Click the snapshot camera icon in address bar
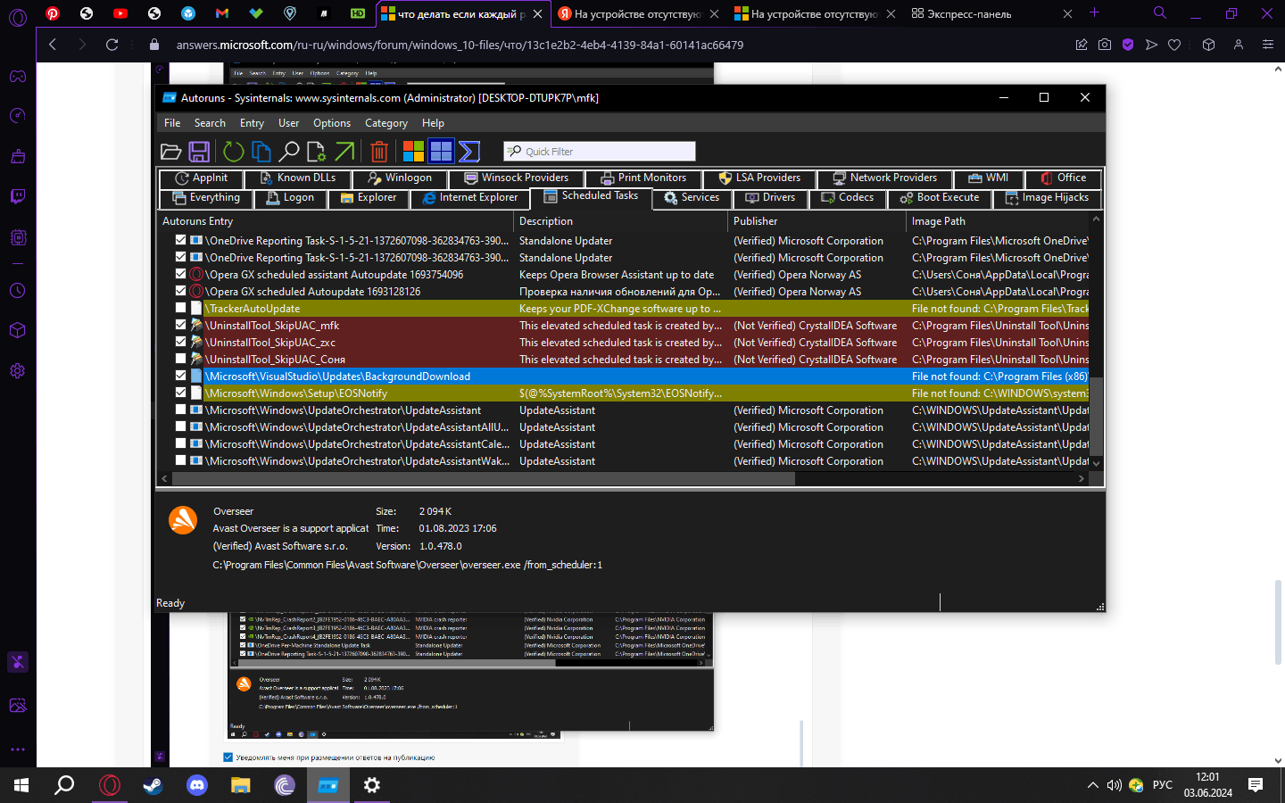The image size is (1285, 803). (1105, 45)
